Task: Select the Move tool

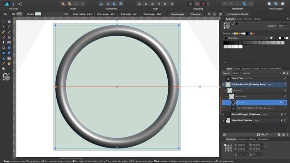Action: (x=4, y=22)
